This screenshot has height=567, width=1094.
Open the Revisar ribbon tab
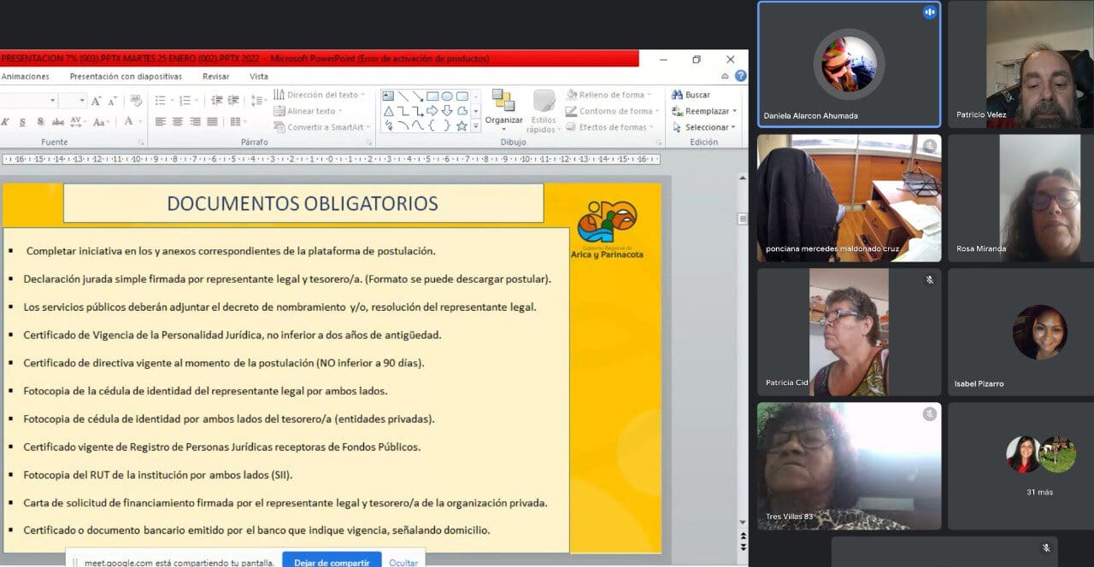pos(215,76)
